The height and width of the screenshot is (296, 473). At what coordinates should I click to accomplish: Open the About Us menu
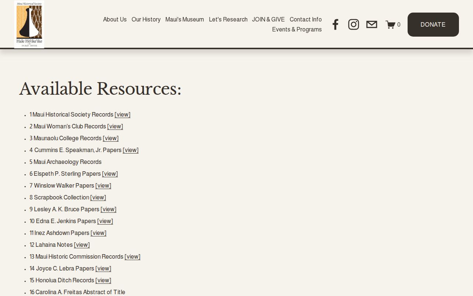tap(115, 20)
